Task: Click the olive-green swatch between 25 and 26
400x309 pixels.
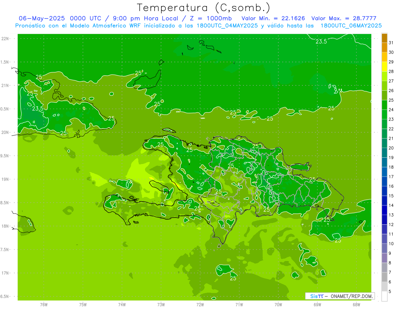Action: [384, 95]
